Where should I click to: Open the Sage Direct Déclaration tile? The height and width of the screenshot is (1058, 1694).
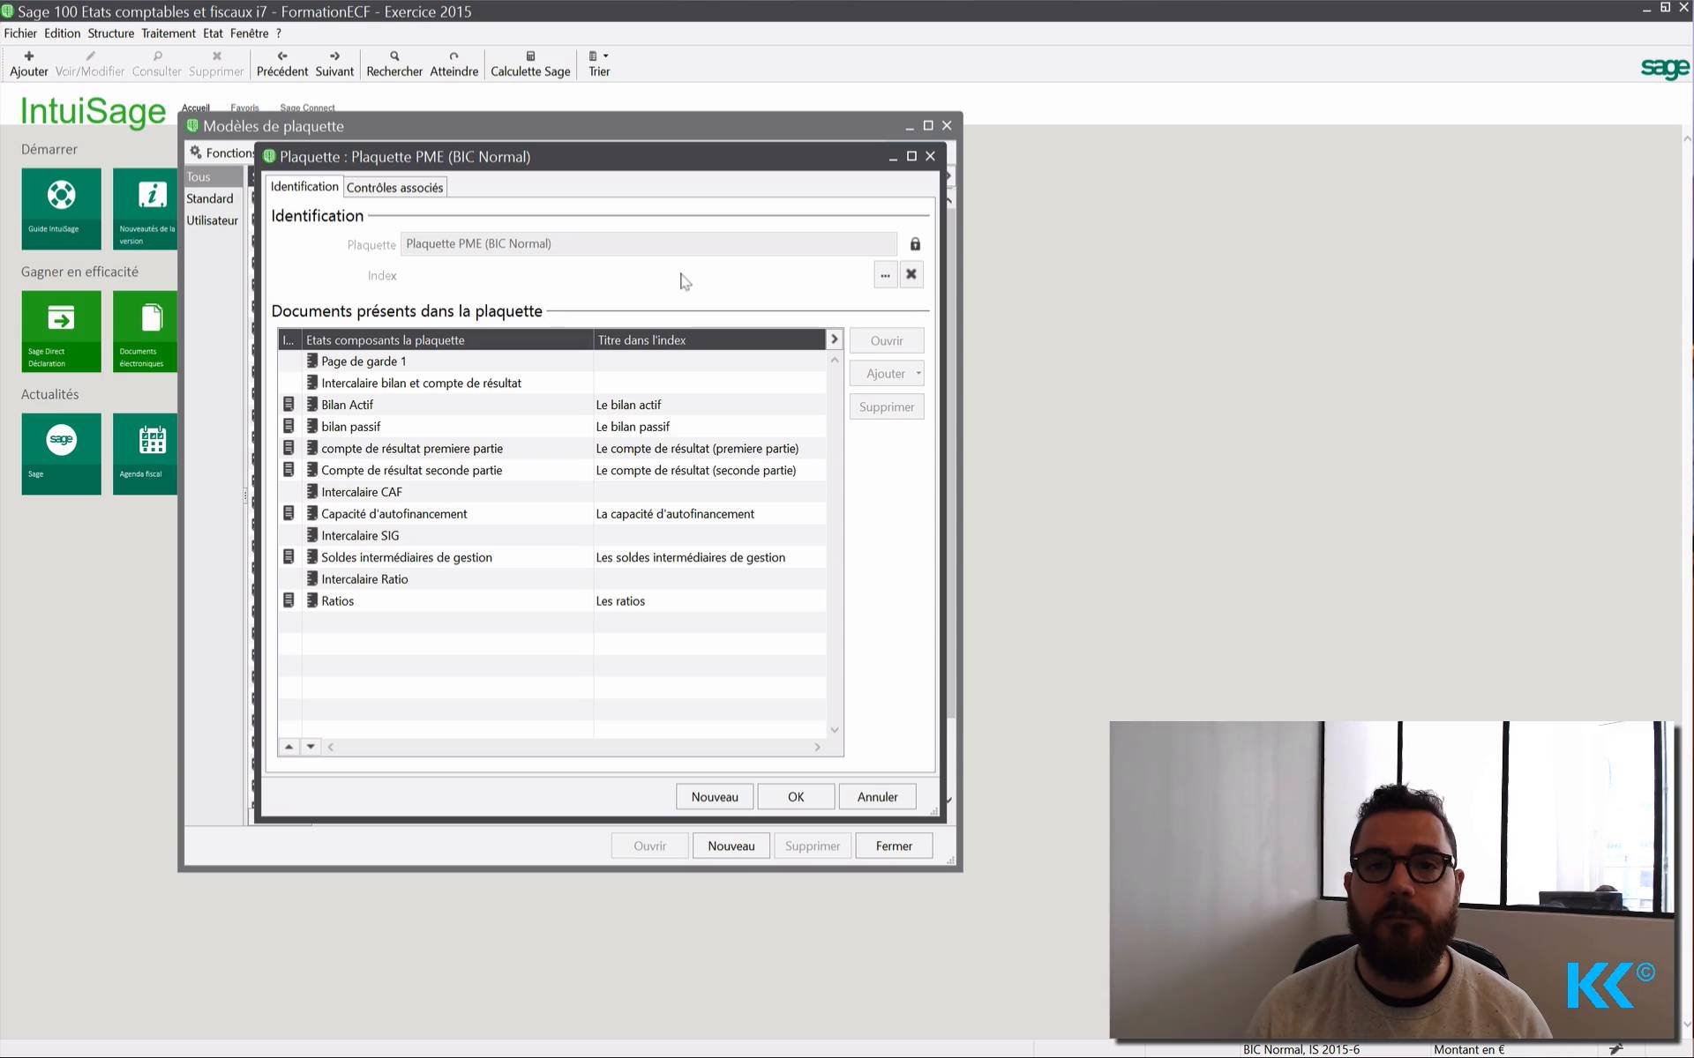(x=60, y=331)
